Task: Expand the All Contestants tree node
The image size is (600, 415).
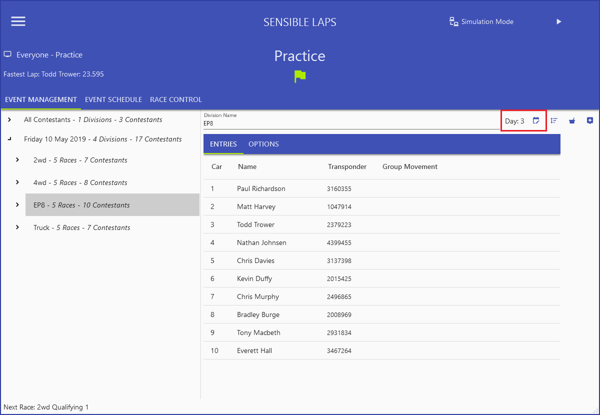Action: [x=9, y=119]
